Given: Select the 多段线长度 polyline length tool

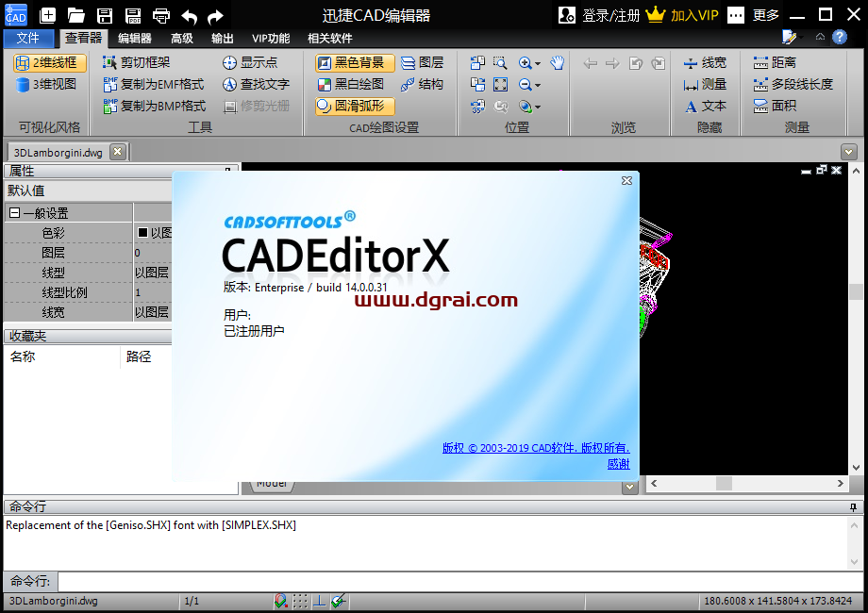Looking at the screenshot, I should [793, 84].
